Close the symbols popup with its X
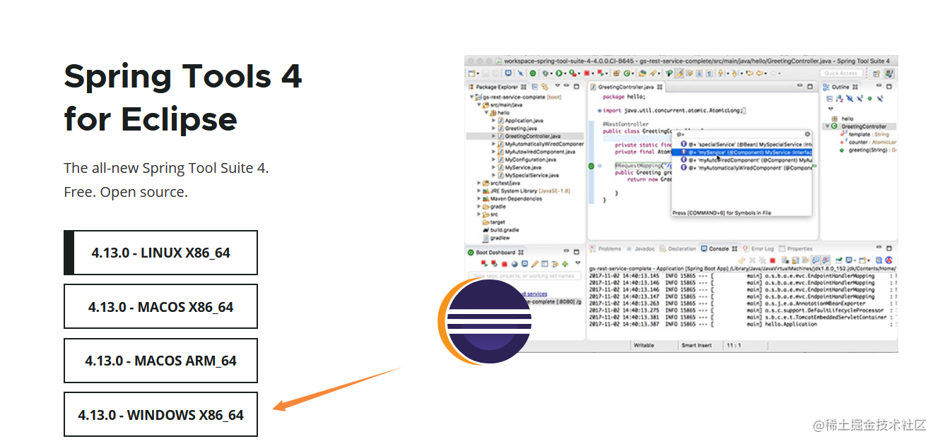 tap(808, 134)
